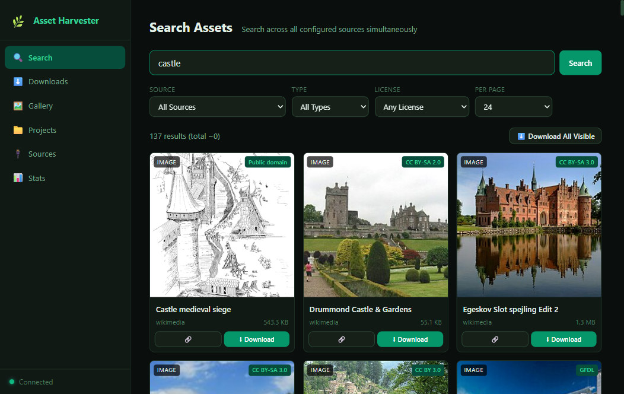Click the link icon button under Egeskov Slot spejling
Image resolution: width=624 pixels, height=394 pixels.
(x=495, y=339)
